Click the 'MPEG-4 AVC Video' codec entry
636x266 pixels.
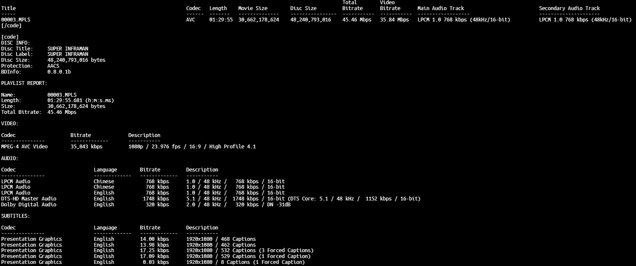(x=24, y=147)
